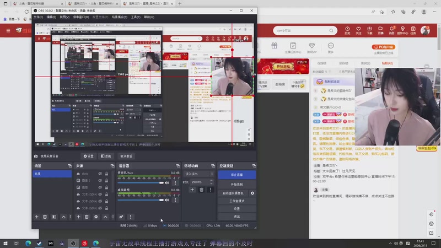Toggle lock on dota source
This screenshot has width=441, height=248.
(x=106, y=174)
